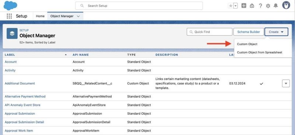
Task: Click the Label sort ascending arrow
Action: click(66, 55)
